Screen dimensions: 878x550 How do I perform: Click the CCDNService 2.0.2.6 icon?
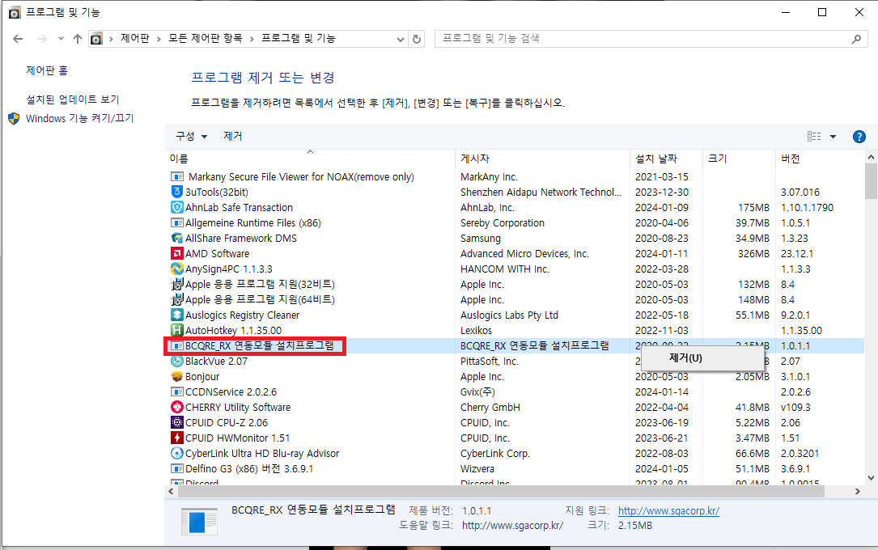[177, 392]
